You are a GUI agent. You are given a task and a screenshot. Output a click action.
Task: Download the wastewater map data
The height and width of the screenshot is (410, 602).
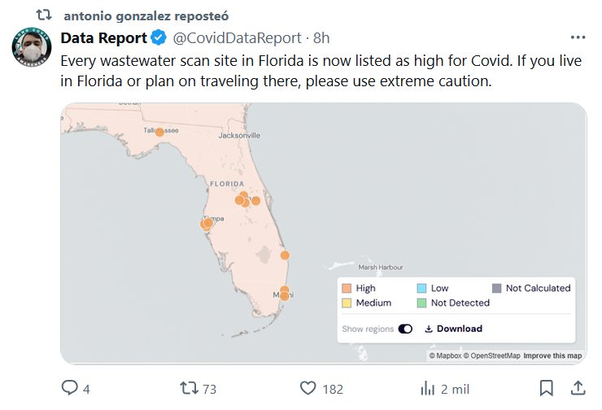click(453, 329)
